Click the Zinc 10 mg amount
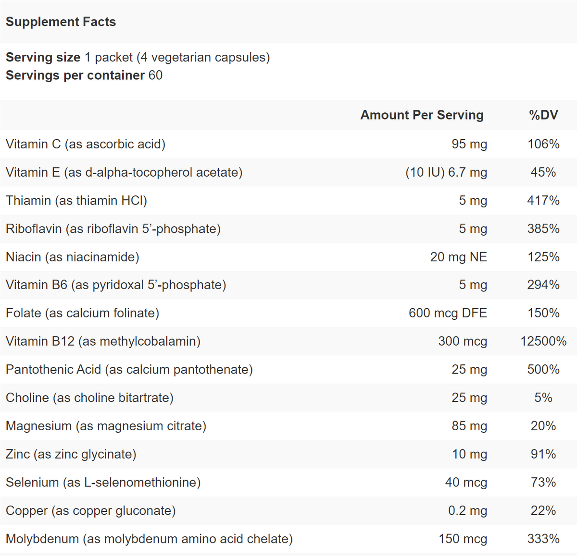Screen dimensions: 577x556 pos(469,454)
